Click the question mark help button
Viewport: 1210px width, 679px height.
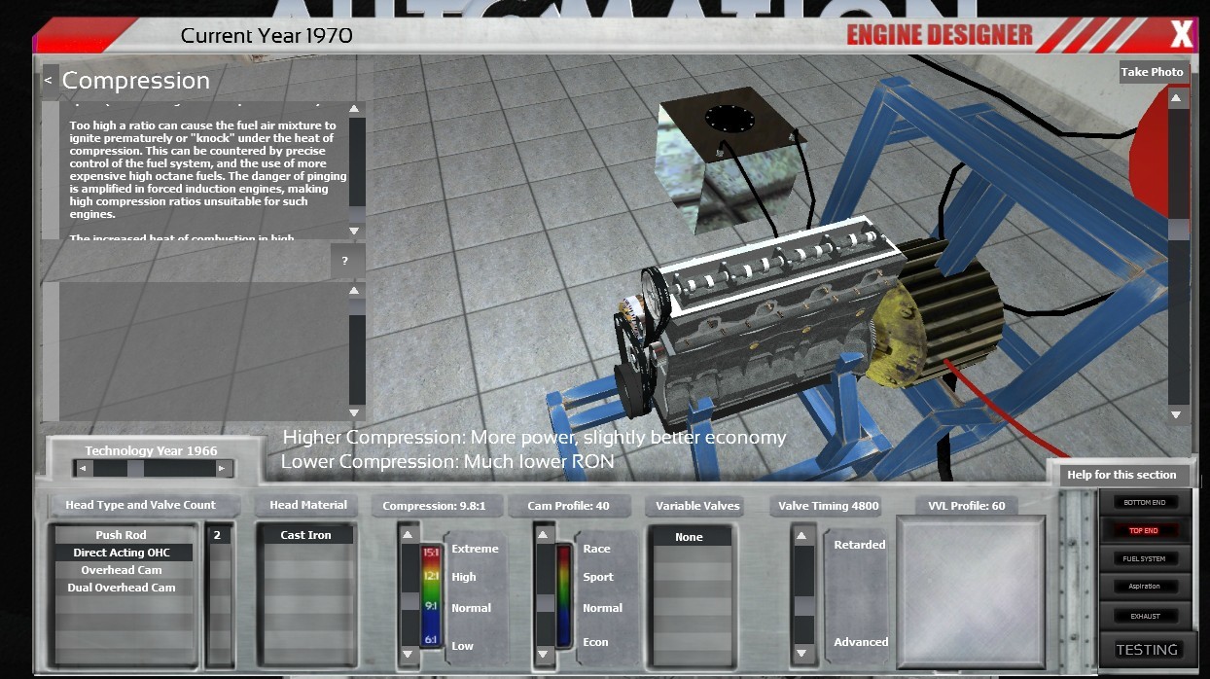tap(345, 261)
